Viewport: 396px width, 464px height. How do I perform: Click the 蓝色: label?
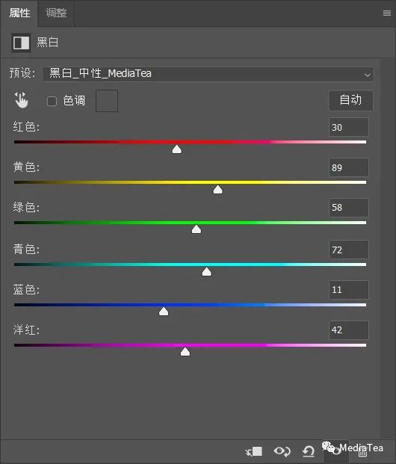pos(26,289)
